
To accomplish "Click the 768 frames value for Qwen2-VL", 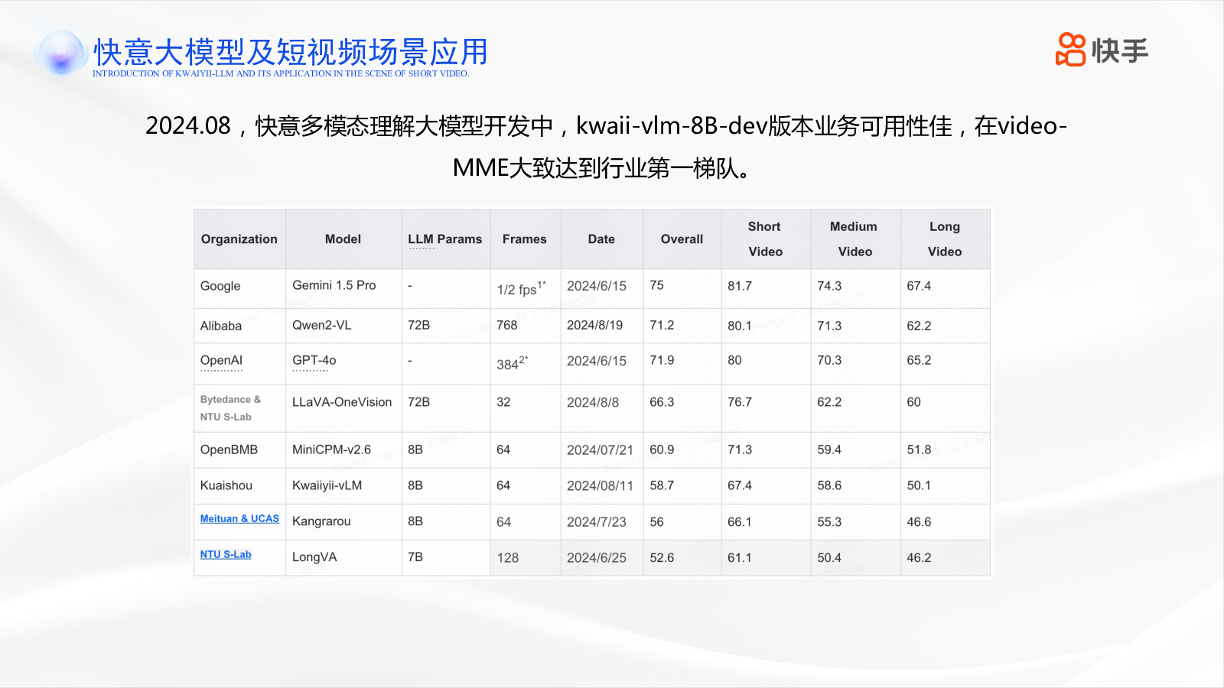I will click(507, 325).
